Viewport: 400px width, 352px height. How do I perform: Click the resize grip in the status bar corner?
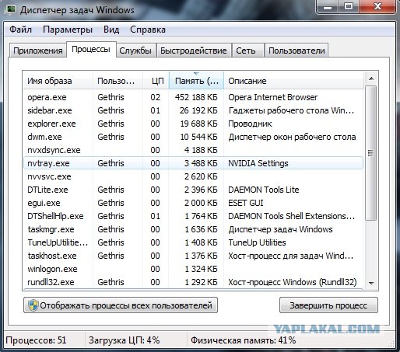(x=391, y=344)
